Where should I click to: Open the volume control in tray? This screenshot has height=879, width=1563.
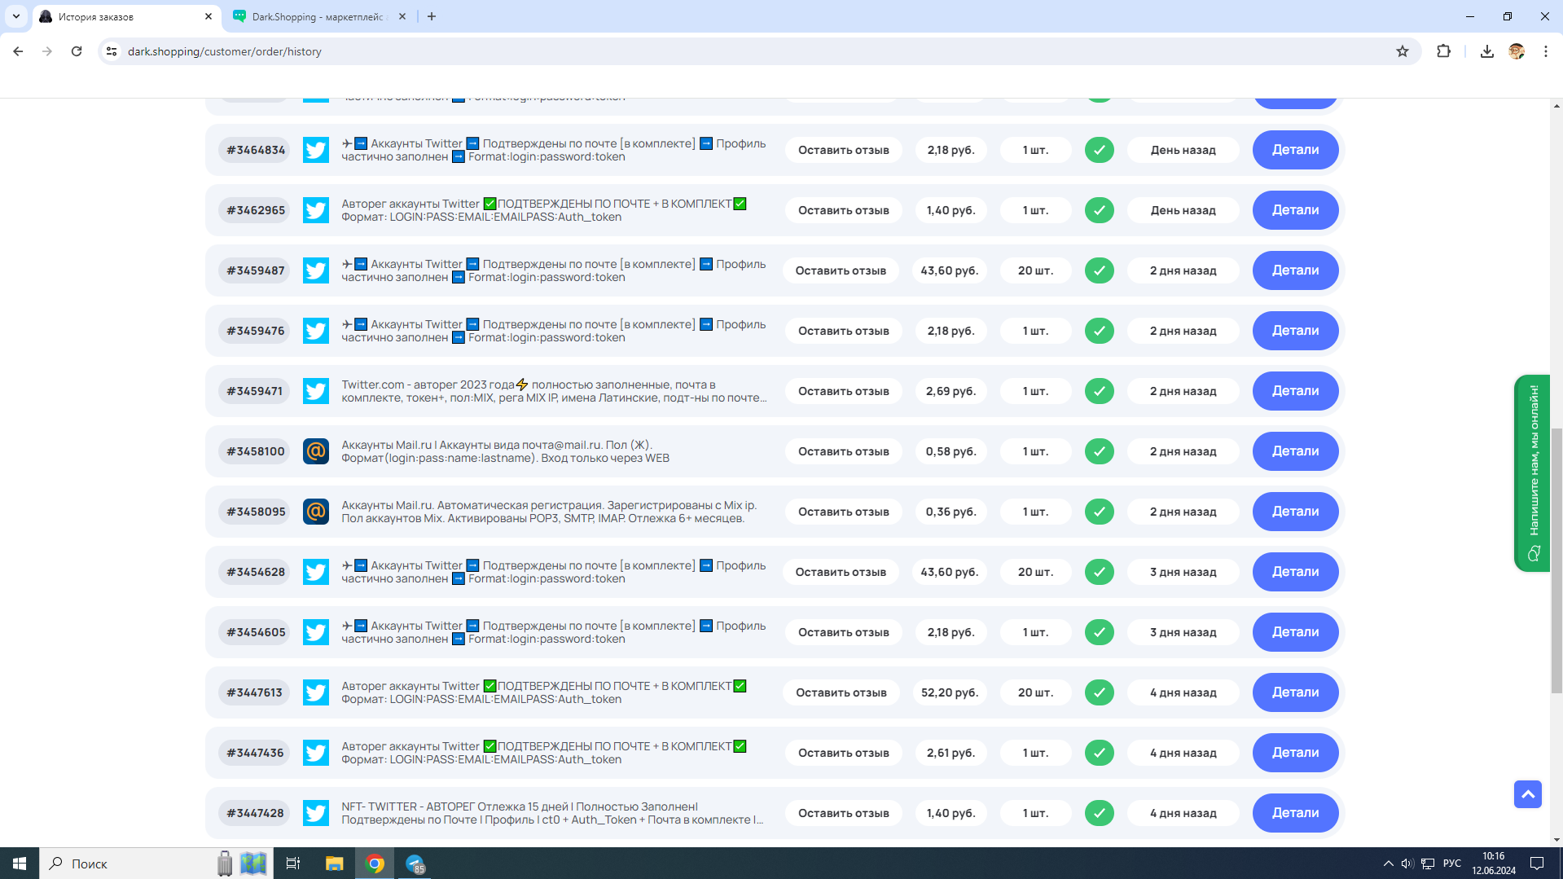[1407, 864]
